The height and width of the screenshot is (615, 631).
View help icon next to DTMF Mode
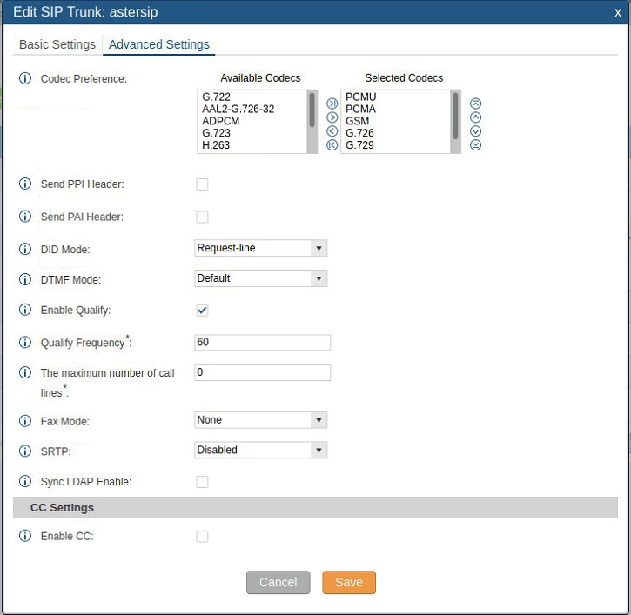pos(25,279)
